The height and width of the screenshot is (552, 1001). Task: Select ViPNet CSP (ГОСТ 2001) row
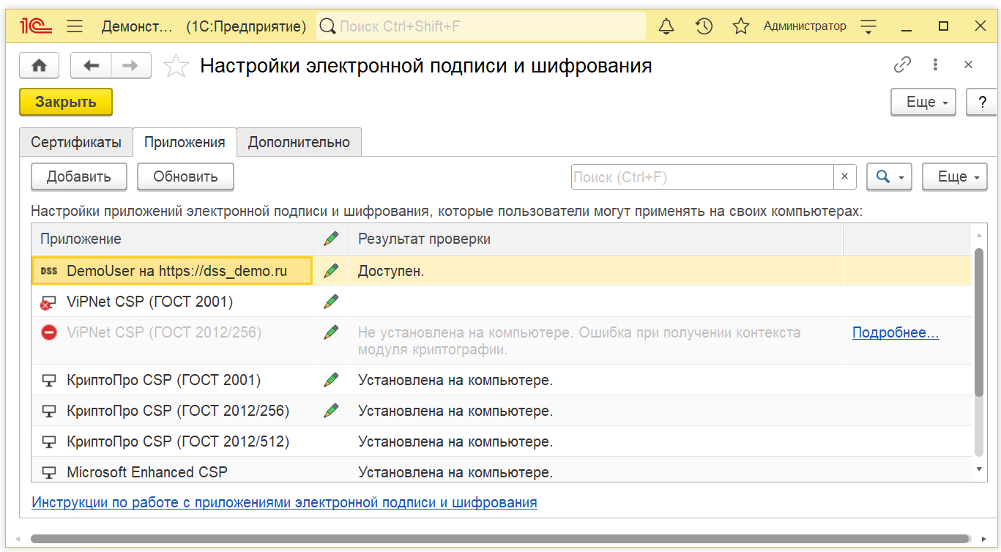click(502, 302)
